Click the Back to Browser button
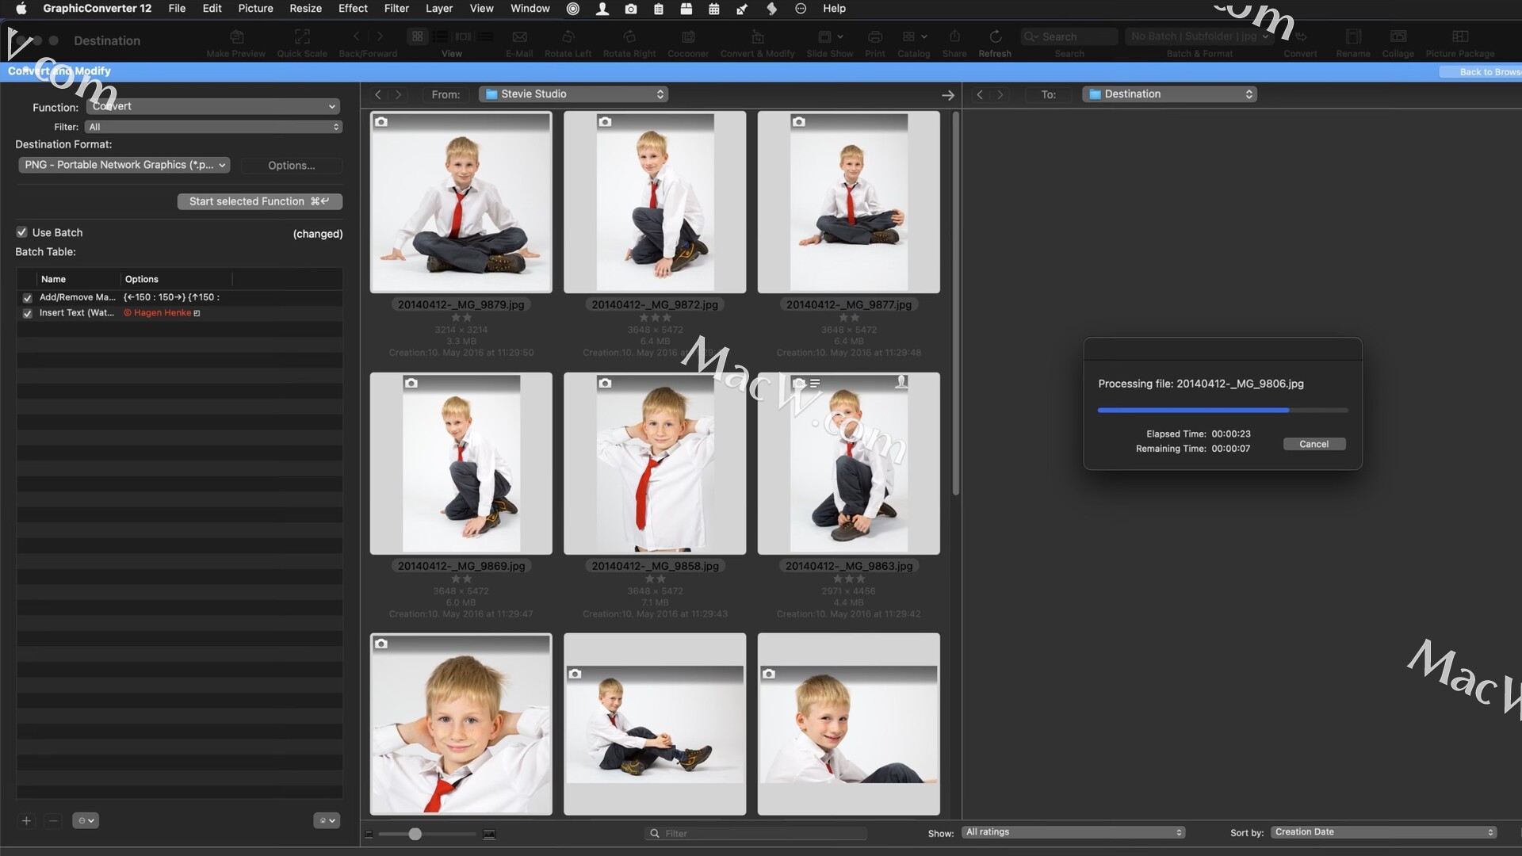 click(x=1481, y=72)
